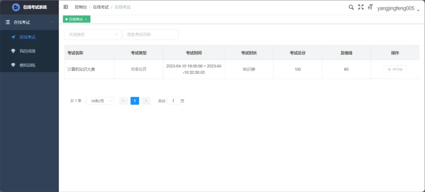Click the 共 1 条 total count text
This screenshot has height=192, width=425.
pos(76,101)
